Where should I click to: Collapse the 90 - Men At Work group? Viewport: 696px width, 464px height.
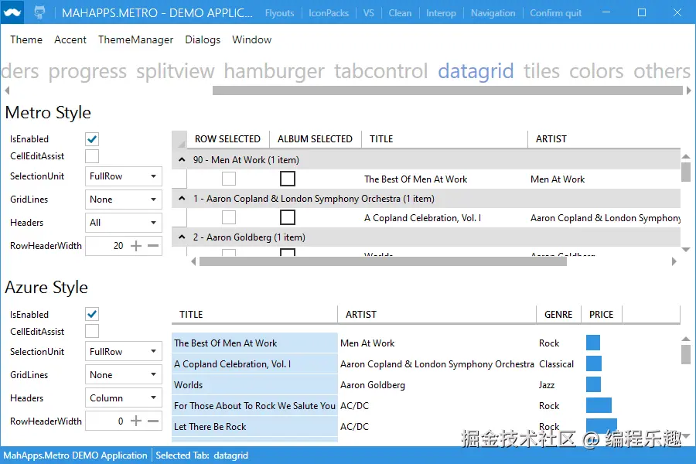coord(182,159)
